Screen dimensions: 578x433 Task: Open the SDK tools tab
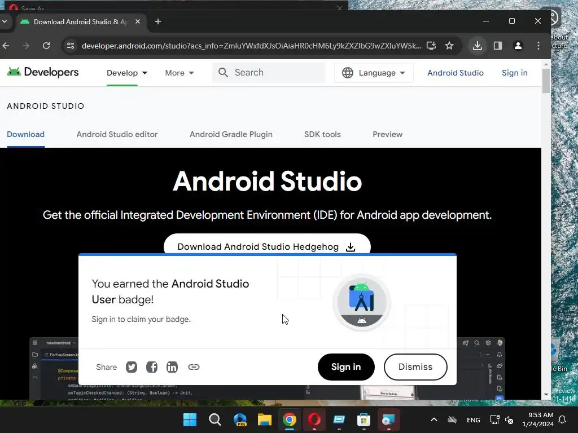pyautogui.click(x=322, y=134)
